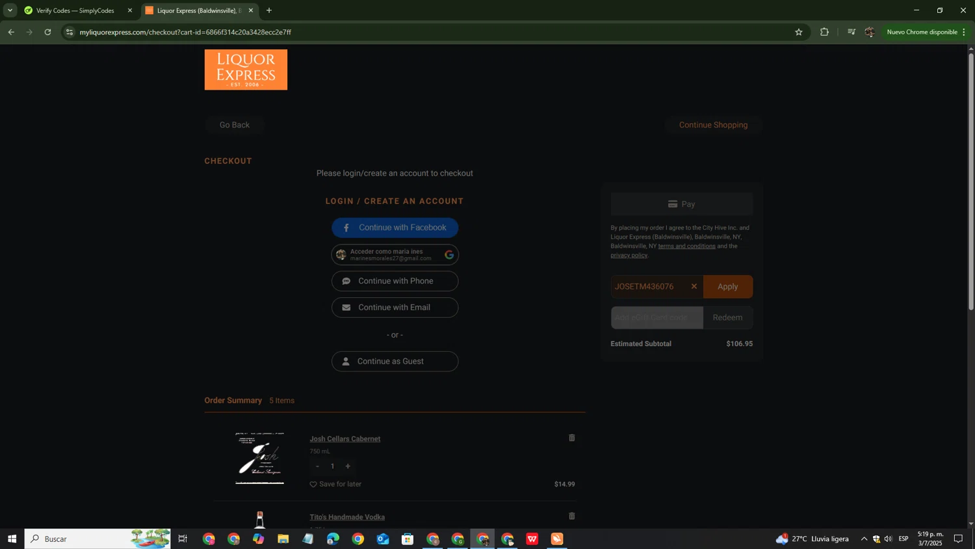Screen dimensions: 975x549
Task: Go back using the Go Back button
Action: 235,125
